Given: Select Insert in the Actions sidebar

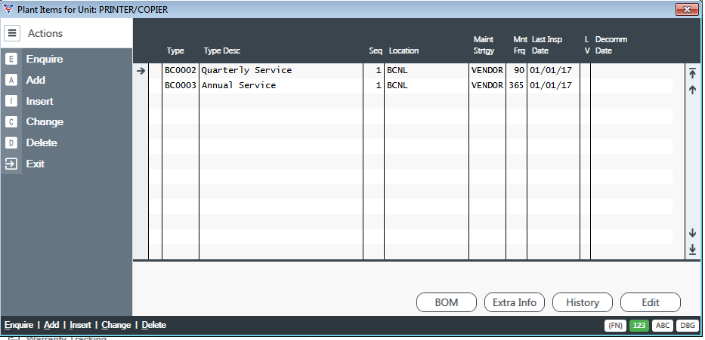Looking at the screenshot, I should coord(39,101).
